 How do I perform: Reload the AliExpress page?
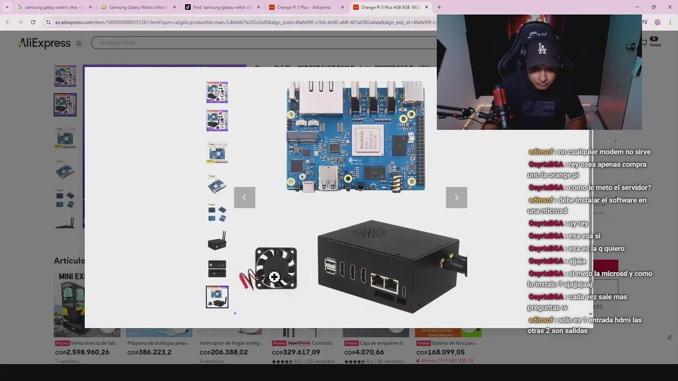pyautogui.click(x=33, y=22)
